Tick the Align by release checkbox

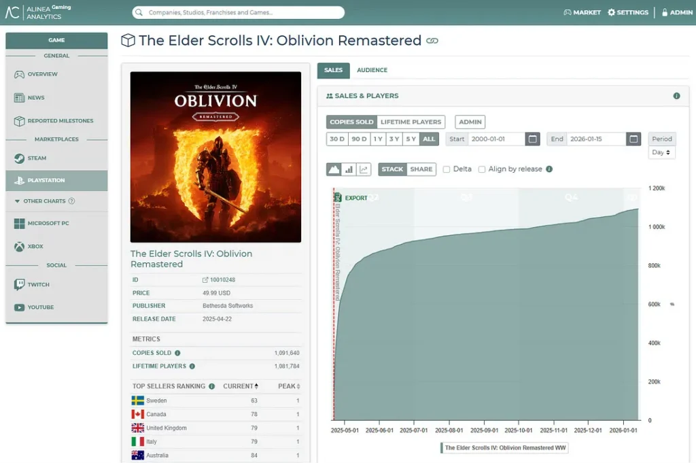point(482,169)
